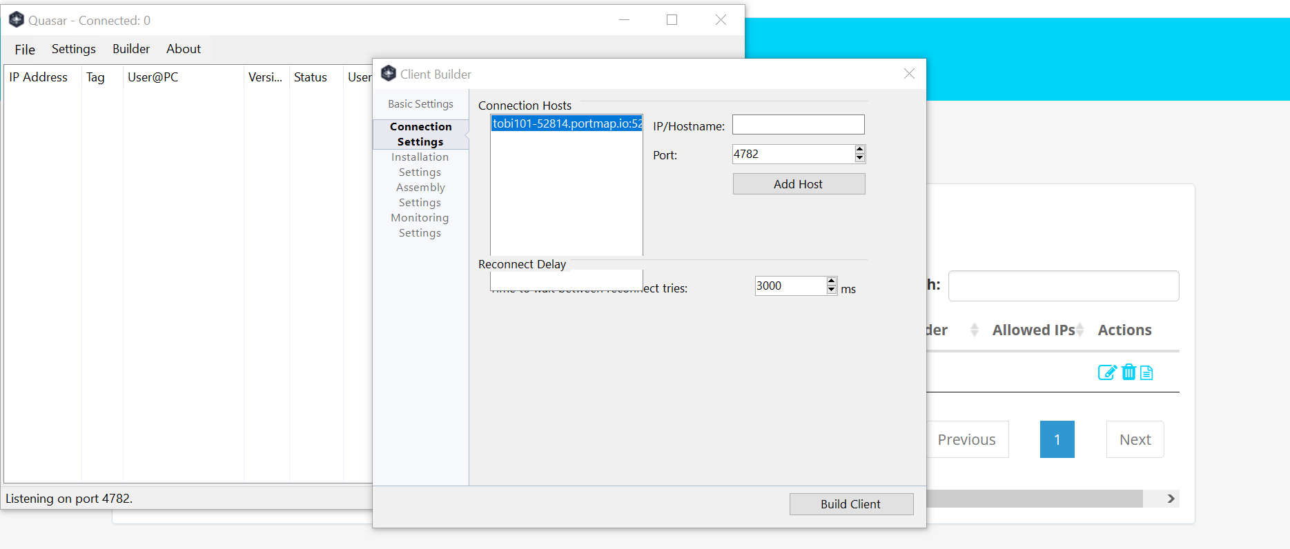The width and height of the screenshot is (1290, 549).
Task: Click the horizontal scrollbar right arrow
Action: coord(1171,499)
